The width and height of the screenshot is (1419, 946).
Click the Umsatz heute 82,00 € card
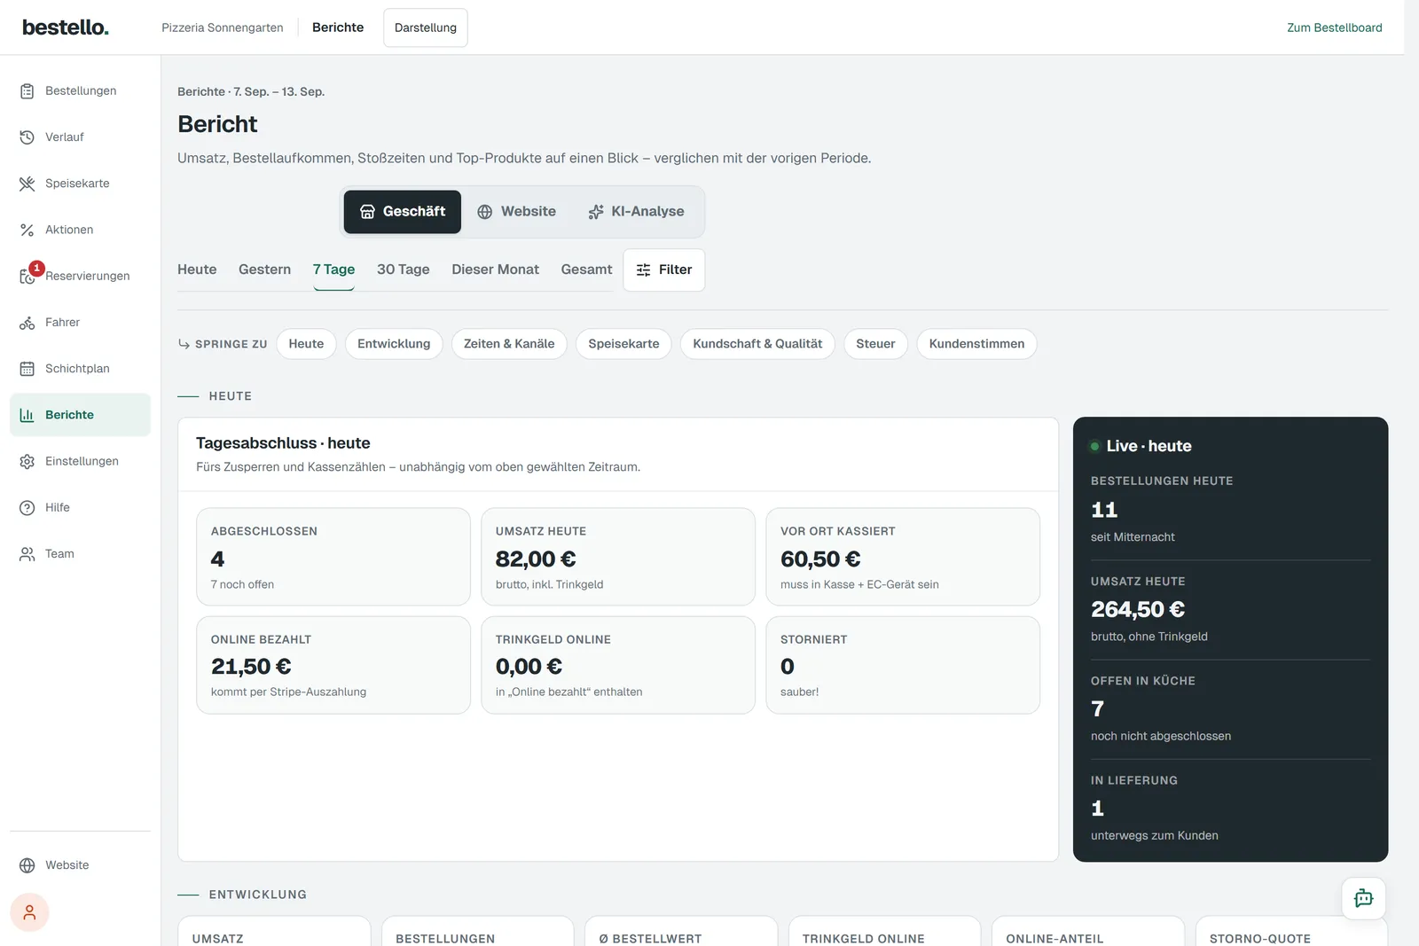coord(618,557)
